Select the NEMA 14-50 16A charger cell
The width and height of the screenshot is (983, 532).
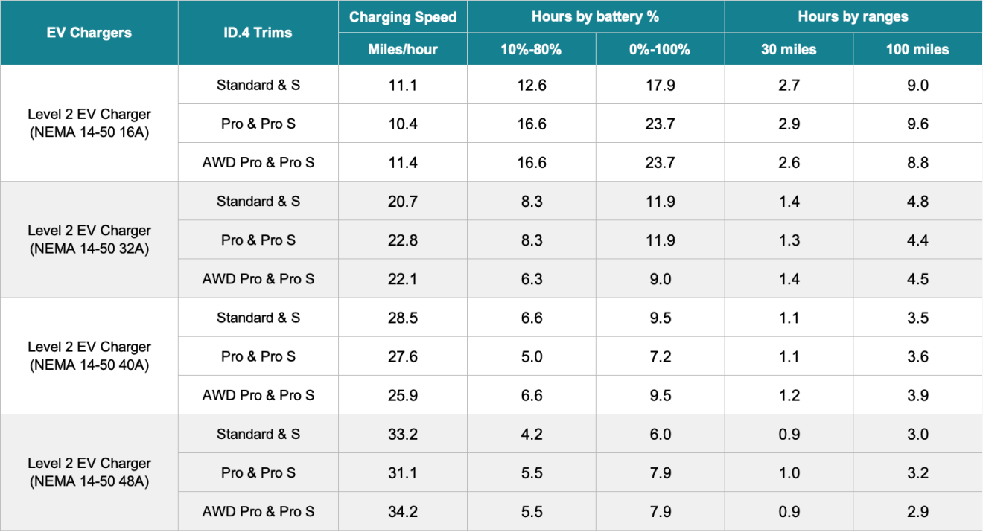click(x=89, y=124)
